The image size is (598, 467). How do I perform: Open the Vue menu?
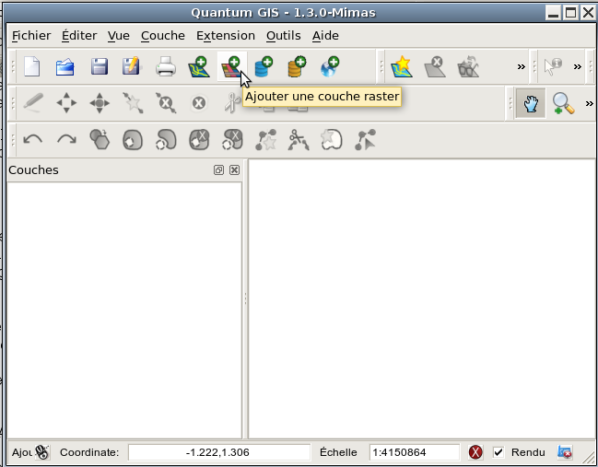tap(119, 35)
